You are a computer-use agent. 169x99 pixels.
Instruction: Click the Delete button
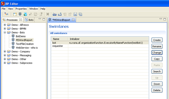(157, 90)
